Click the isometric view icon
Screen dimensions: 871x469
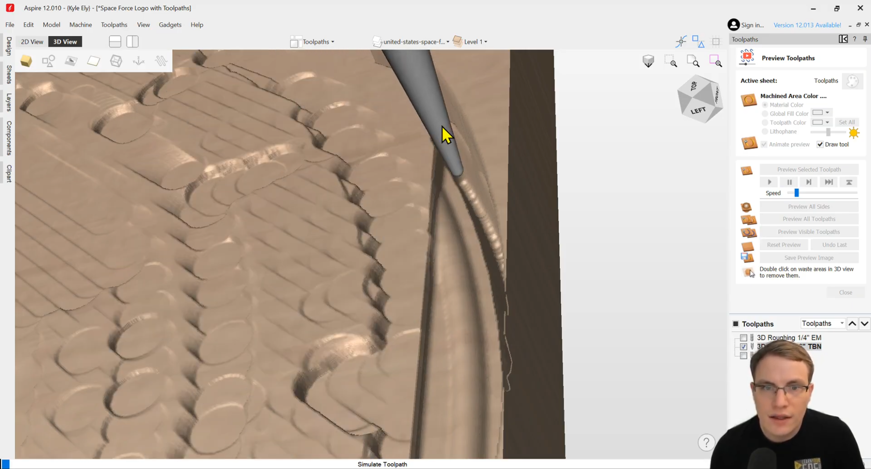point(648,61)
